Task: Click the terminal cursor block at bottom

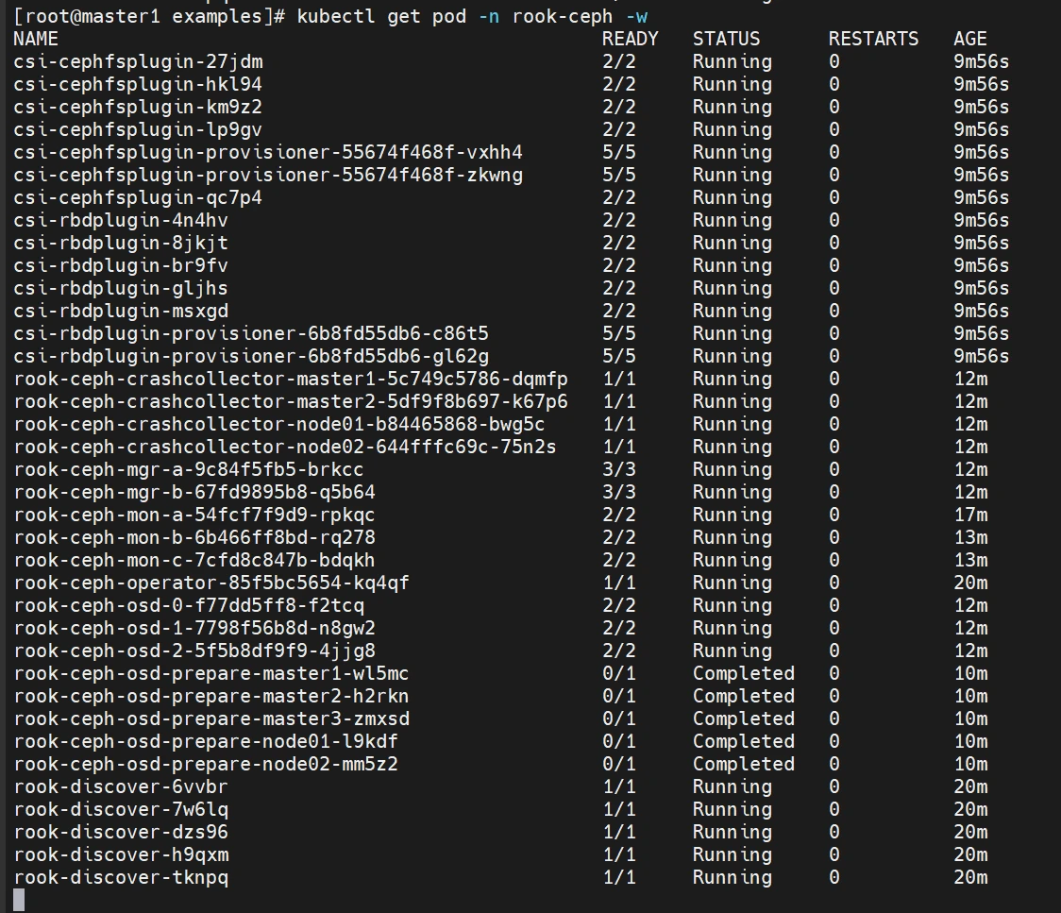Action: tap(19, 900)
